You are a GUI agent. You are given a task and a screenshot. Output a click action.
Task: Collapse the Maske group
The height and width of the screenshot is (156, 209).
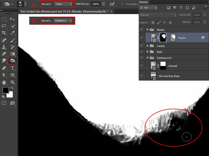(x=147, y=30)
